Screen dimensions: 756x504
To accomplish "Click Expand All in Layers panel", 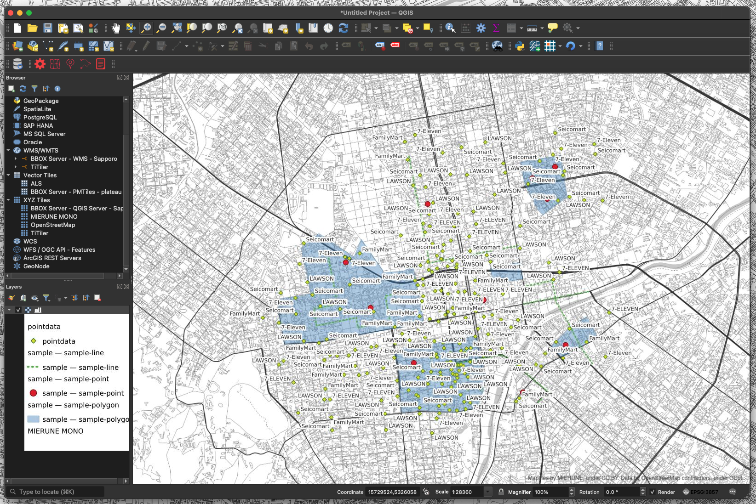I will point(74,298).
